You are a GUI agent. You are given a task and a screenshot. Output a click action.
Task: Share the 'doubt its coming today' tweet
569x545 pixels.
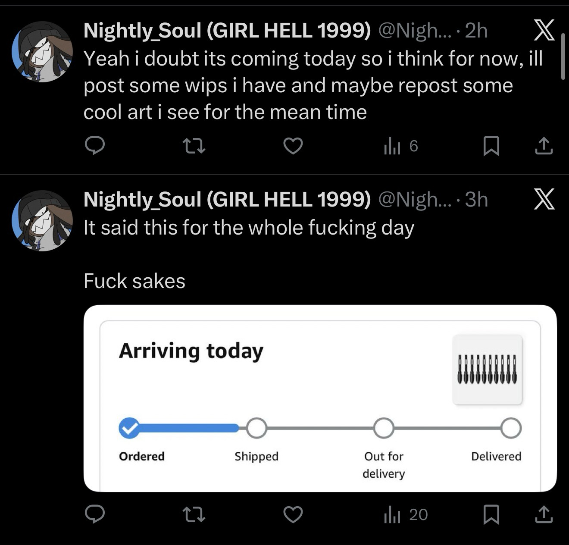pos(544,146)
